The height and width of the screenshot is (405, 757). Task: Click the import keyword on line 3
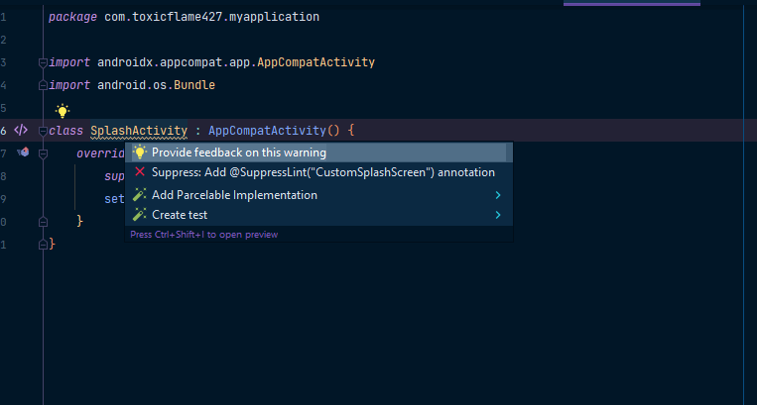69,62
